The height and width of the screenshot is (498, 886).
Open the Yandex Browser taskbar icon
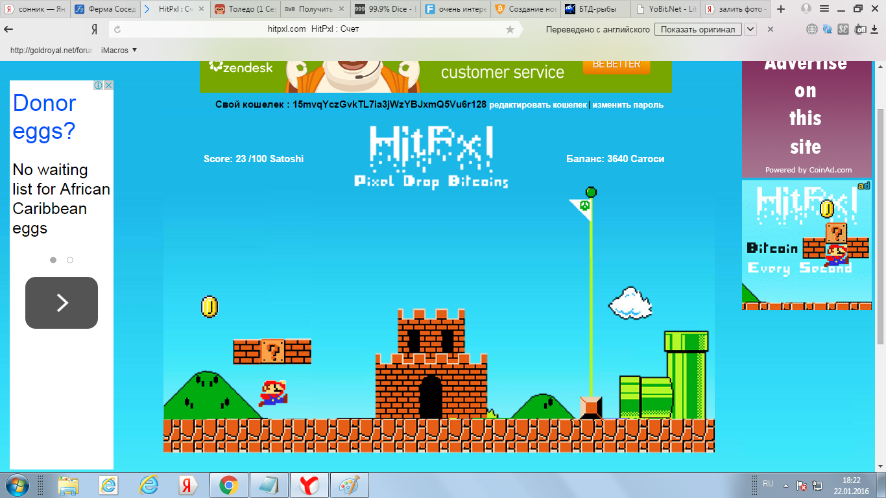309,485
